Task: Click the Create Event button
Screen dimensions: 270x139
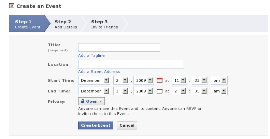Action: (x=96, y=125)
